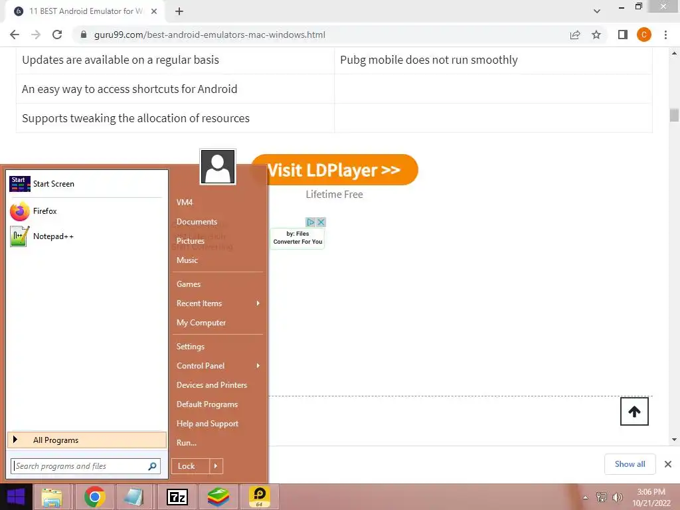Open BlueStacks from the taskbar
The height and width of the screenshot is (510, 680).
pyautogui.click(x=218, y=497)
